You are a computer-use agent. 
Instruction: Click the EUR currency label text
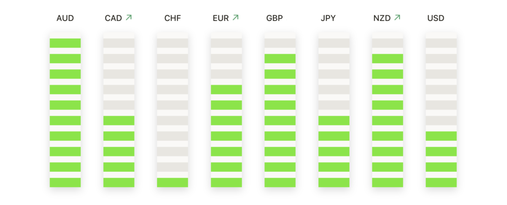tap(220, 18)
